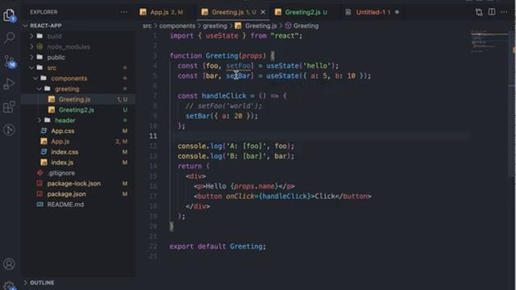
Task: Collapse the greeting folder
Action: point(67,89)
